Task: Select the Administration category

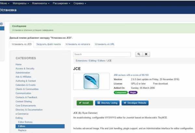Action: click(23, 72)
